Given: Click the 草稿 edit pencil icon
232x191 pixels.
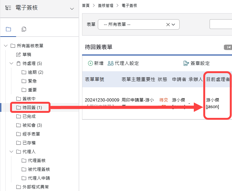Looking at the screenshot, I should 18,55.
